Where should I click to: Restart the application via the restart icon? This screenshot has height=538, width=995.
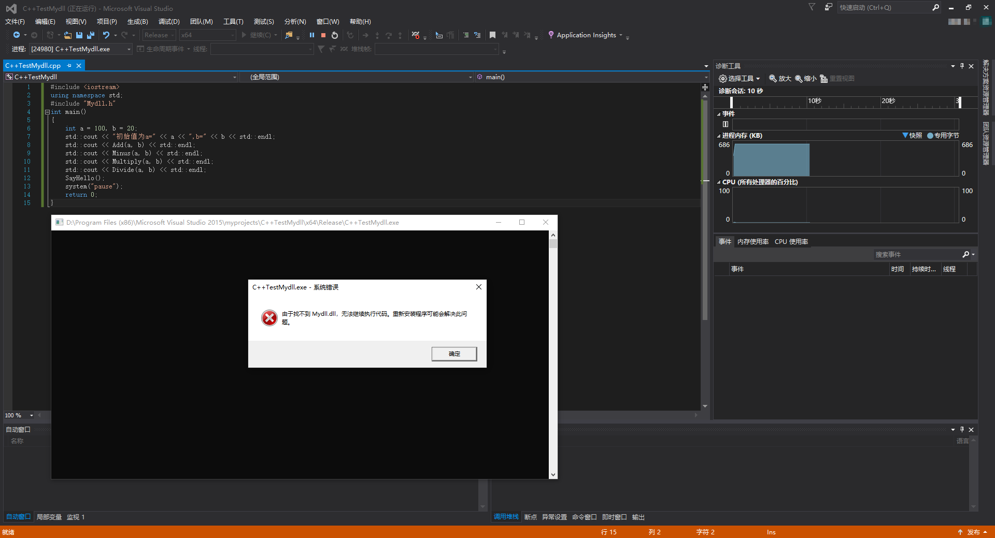pos(334,35)
